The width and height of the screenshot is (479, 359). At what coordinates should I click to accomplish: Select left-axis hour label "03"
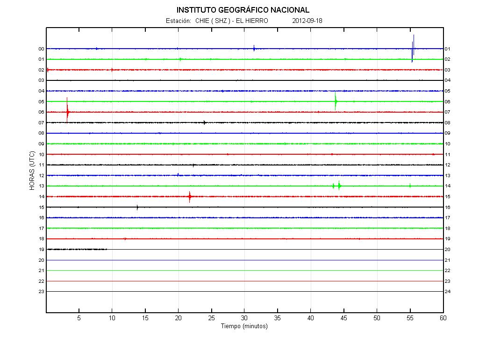pyautogui.click(x=41, y=80)
